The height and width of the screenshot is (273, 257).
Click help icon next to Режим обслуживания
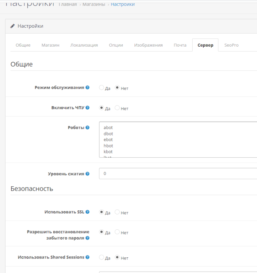88,88
